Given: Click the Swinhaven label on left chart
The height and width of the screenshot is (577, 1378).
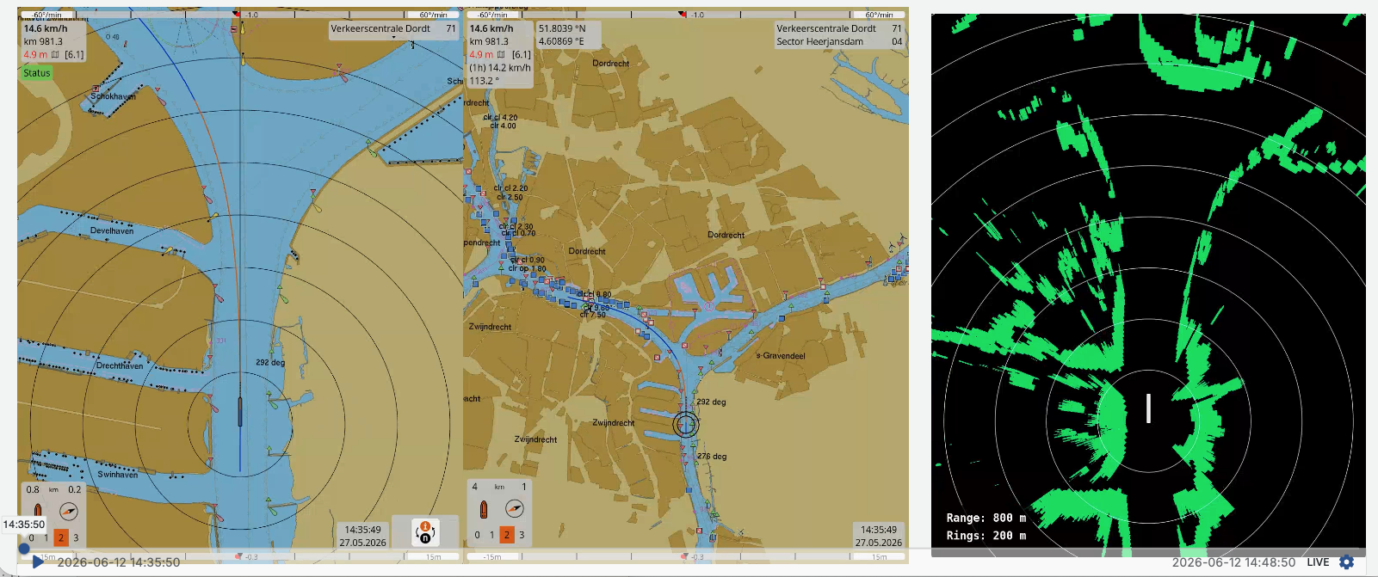Looking at the screenshot, I should pyautogui.click(x=117, y=474).
